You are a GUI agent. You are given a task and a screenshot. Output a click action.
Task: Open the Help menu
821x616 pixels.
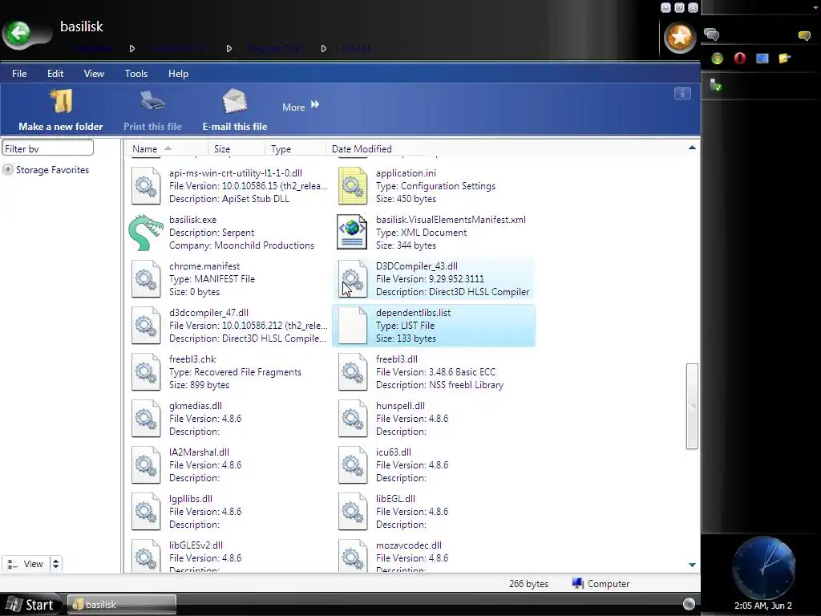pyautogui.click(x=178, y=73)
